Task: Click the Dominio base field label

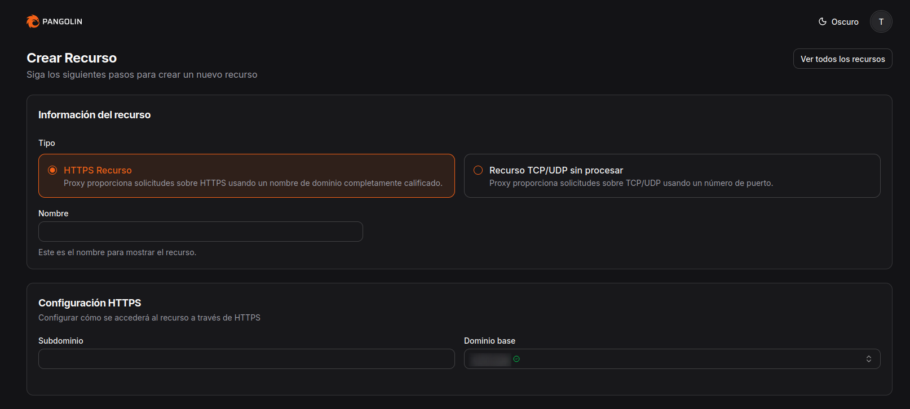Action: coord(489,341)
